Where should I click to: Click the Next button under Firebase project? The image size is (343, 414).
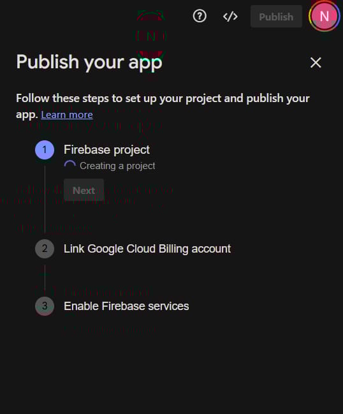click(x=84, y=190)
